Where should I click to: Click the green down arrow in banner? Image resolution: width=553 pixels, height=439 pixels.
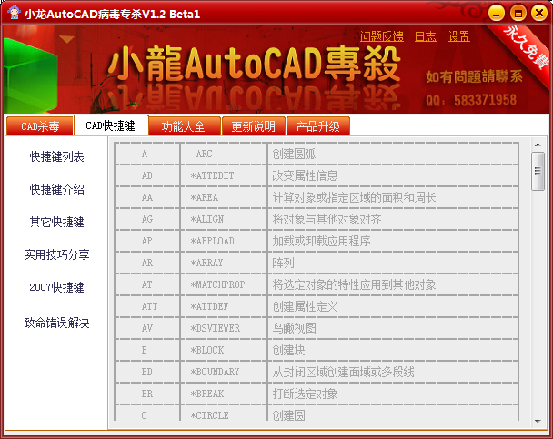click(x=66, y=39)
